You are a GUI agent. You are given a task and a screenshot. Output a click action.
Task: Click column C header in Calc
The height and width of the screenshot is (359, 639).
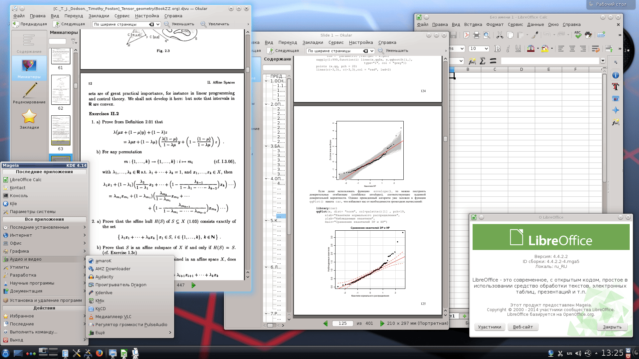(x=495, y=69)
